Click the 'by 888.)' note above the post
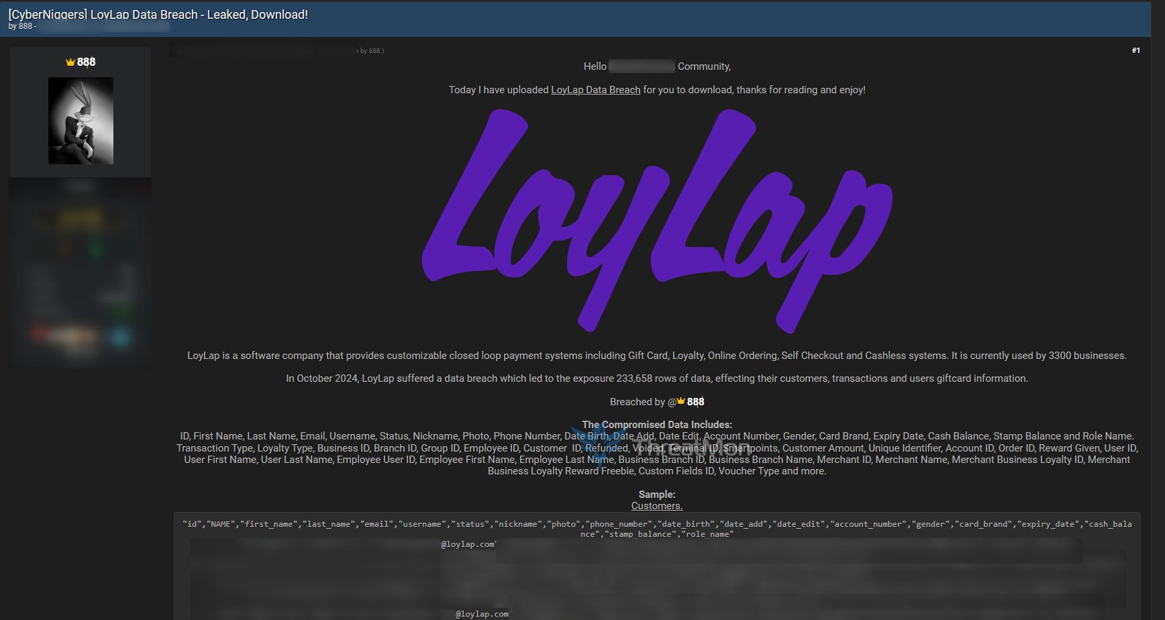 (x=372, y=51)
